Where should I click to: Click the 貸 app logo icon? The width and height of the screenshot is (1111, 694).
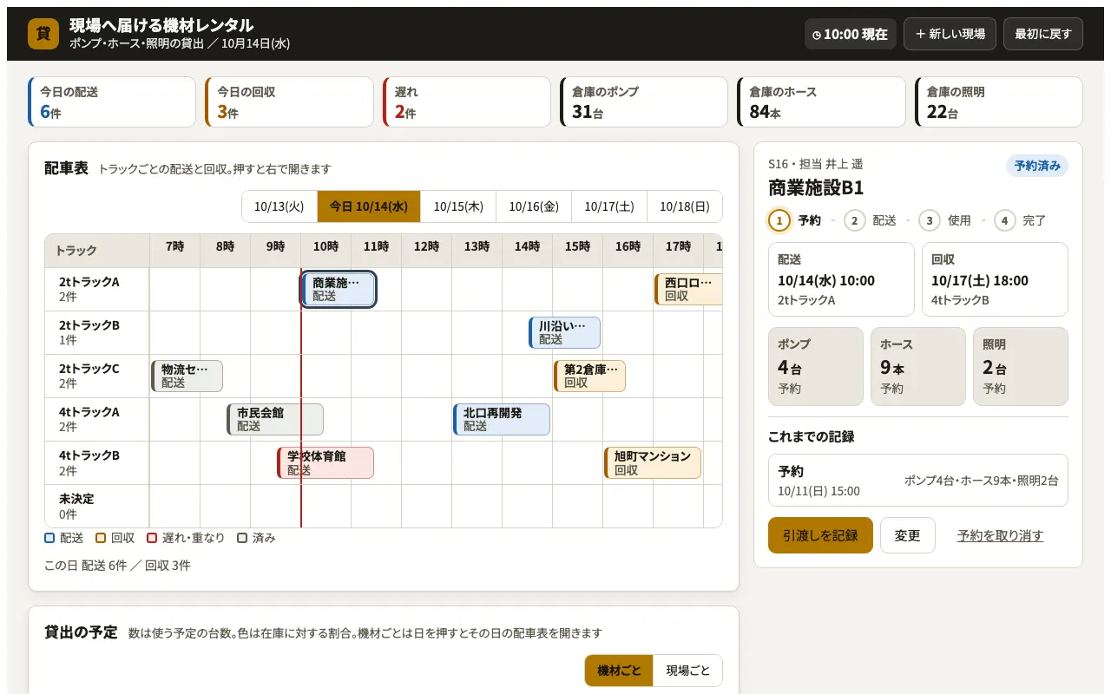pyautogui.click(x=43, y=34)
